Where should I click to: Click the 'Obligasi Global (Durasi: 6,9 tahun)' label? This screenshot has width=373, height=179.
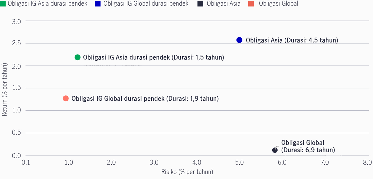tap(308, 146)
